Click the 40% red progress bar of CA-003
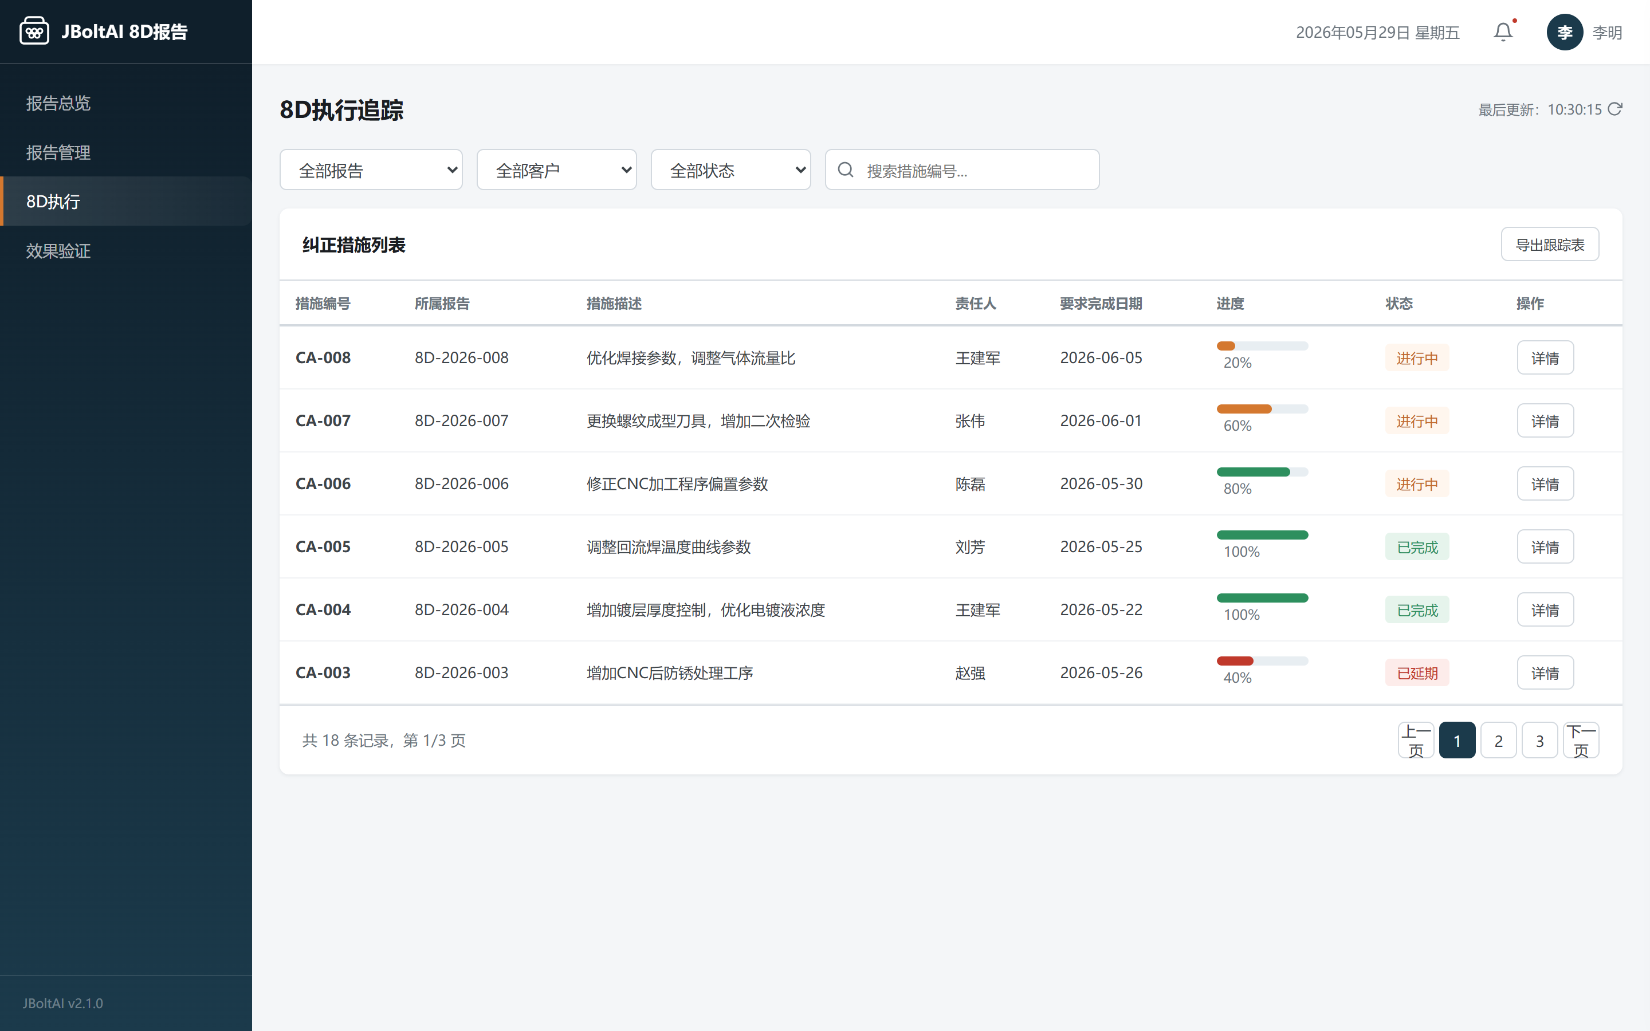Viewport: 1650px width, 1031px height. 1262,661
